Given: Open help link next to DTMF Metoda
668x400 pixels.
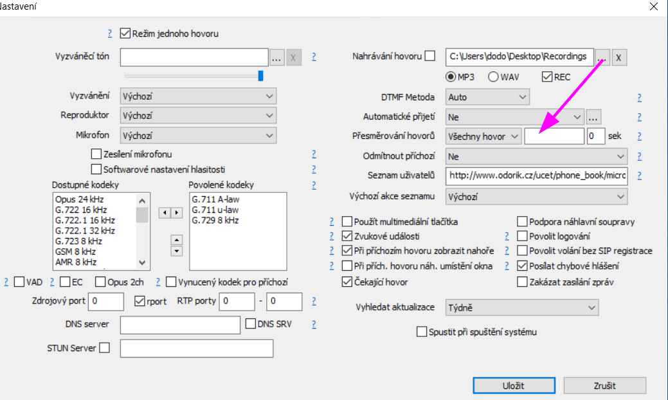Looking at the screenshot, I should (x=639, y=98).
